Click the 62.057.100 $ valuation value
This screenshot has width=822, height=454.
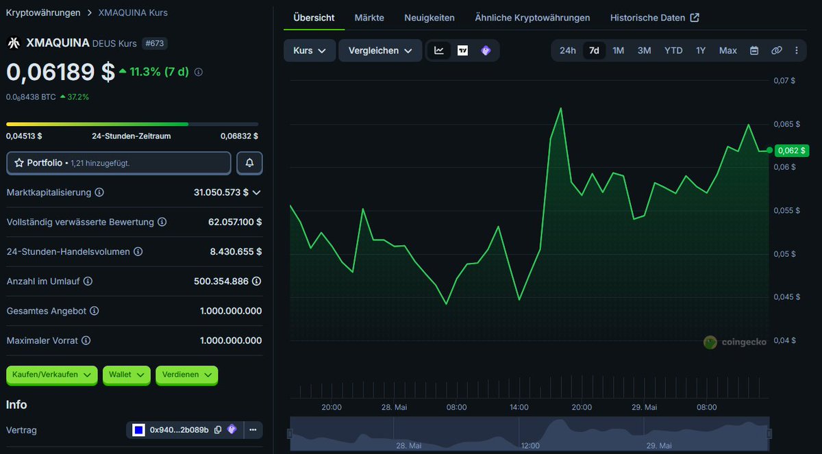235,222
